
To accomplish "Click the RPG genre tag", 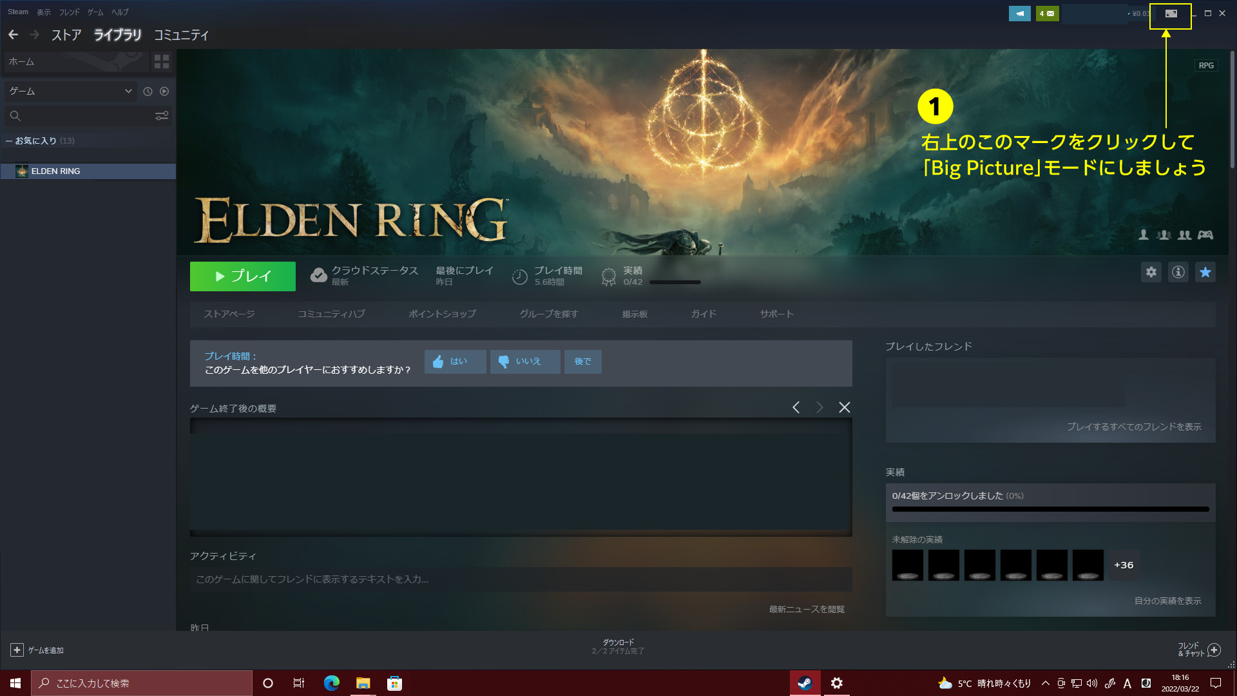I will click(1206, 66).
